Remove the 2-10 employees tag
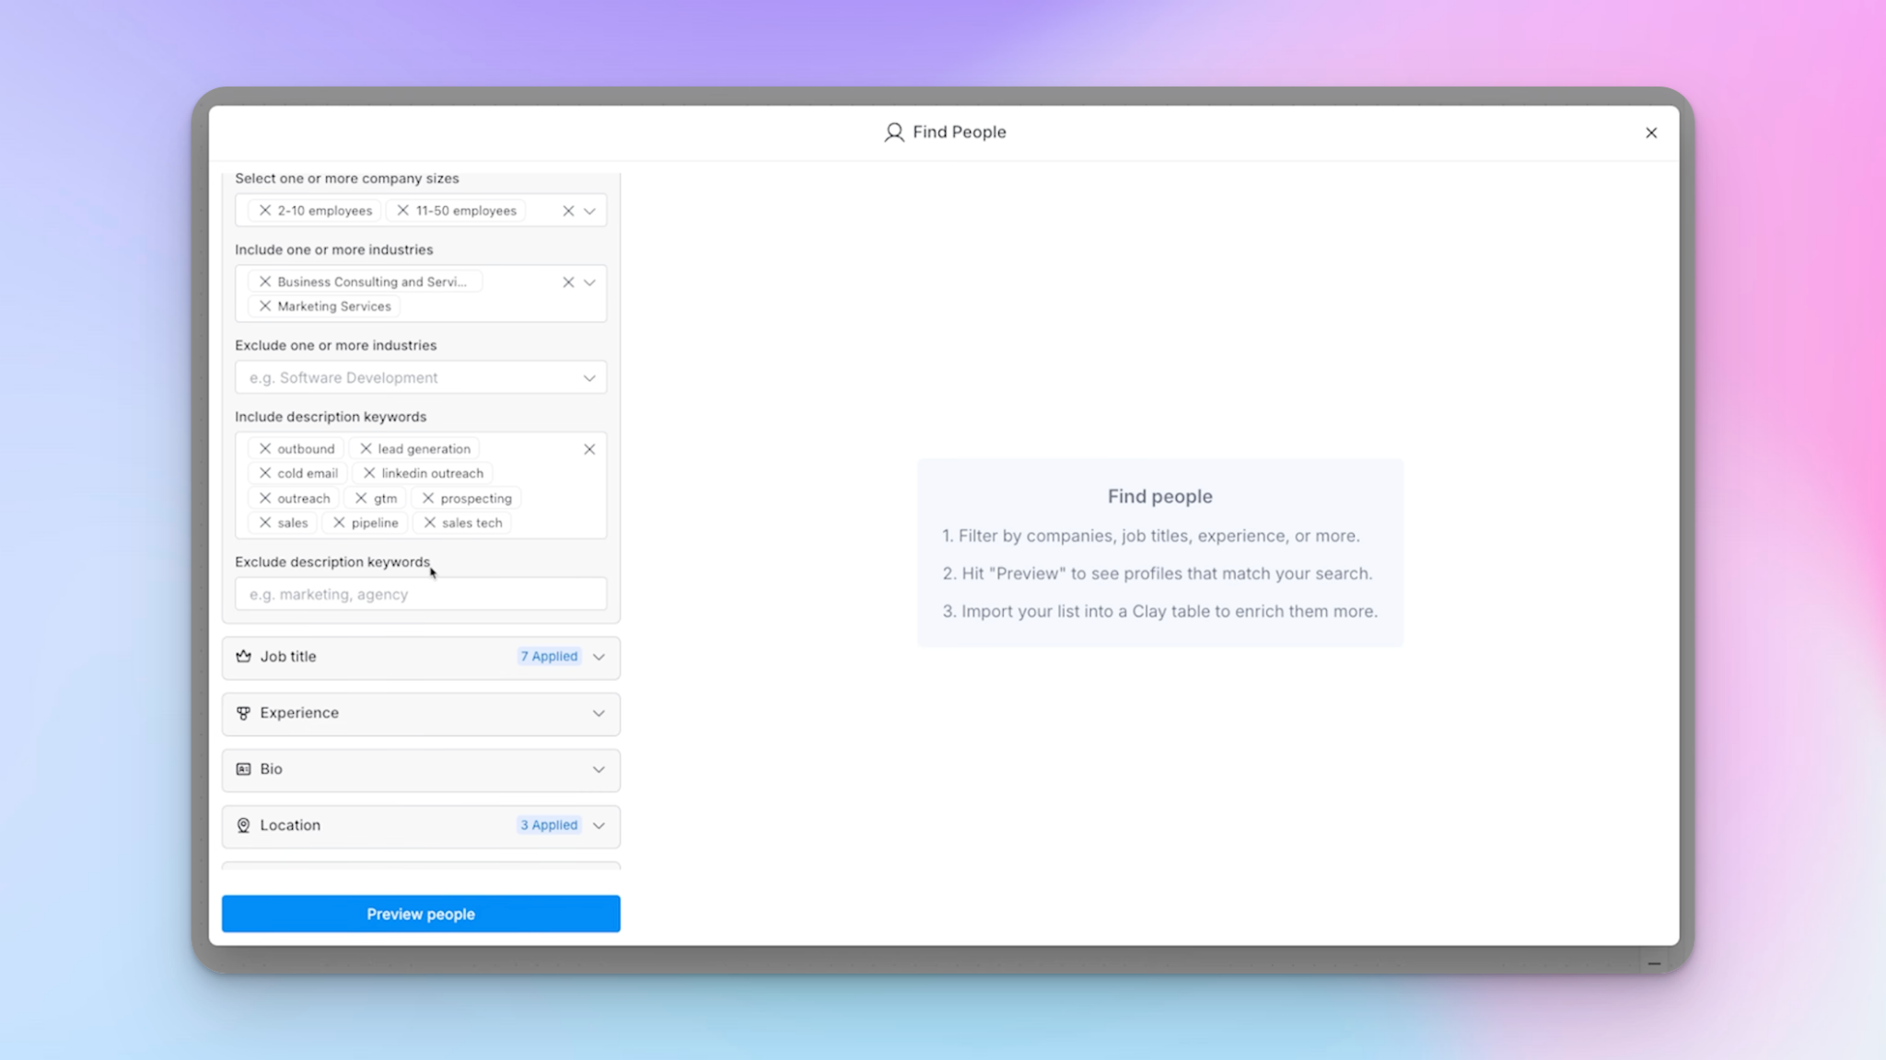This screenshot has width=1886, height=1060. pos(265,211)
